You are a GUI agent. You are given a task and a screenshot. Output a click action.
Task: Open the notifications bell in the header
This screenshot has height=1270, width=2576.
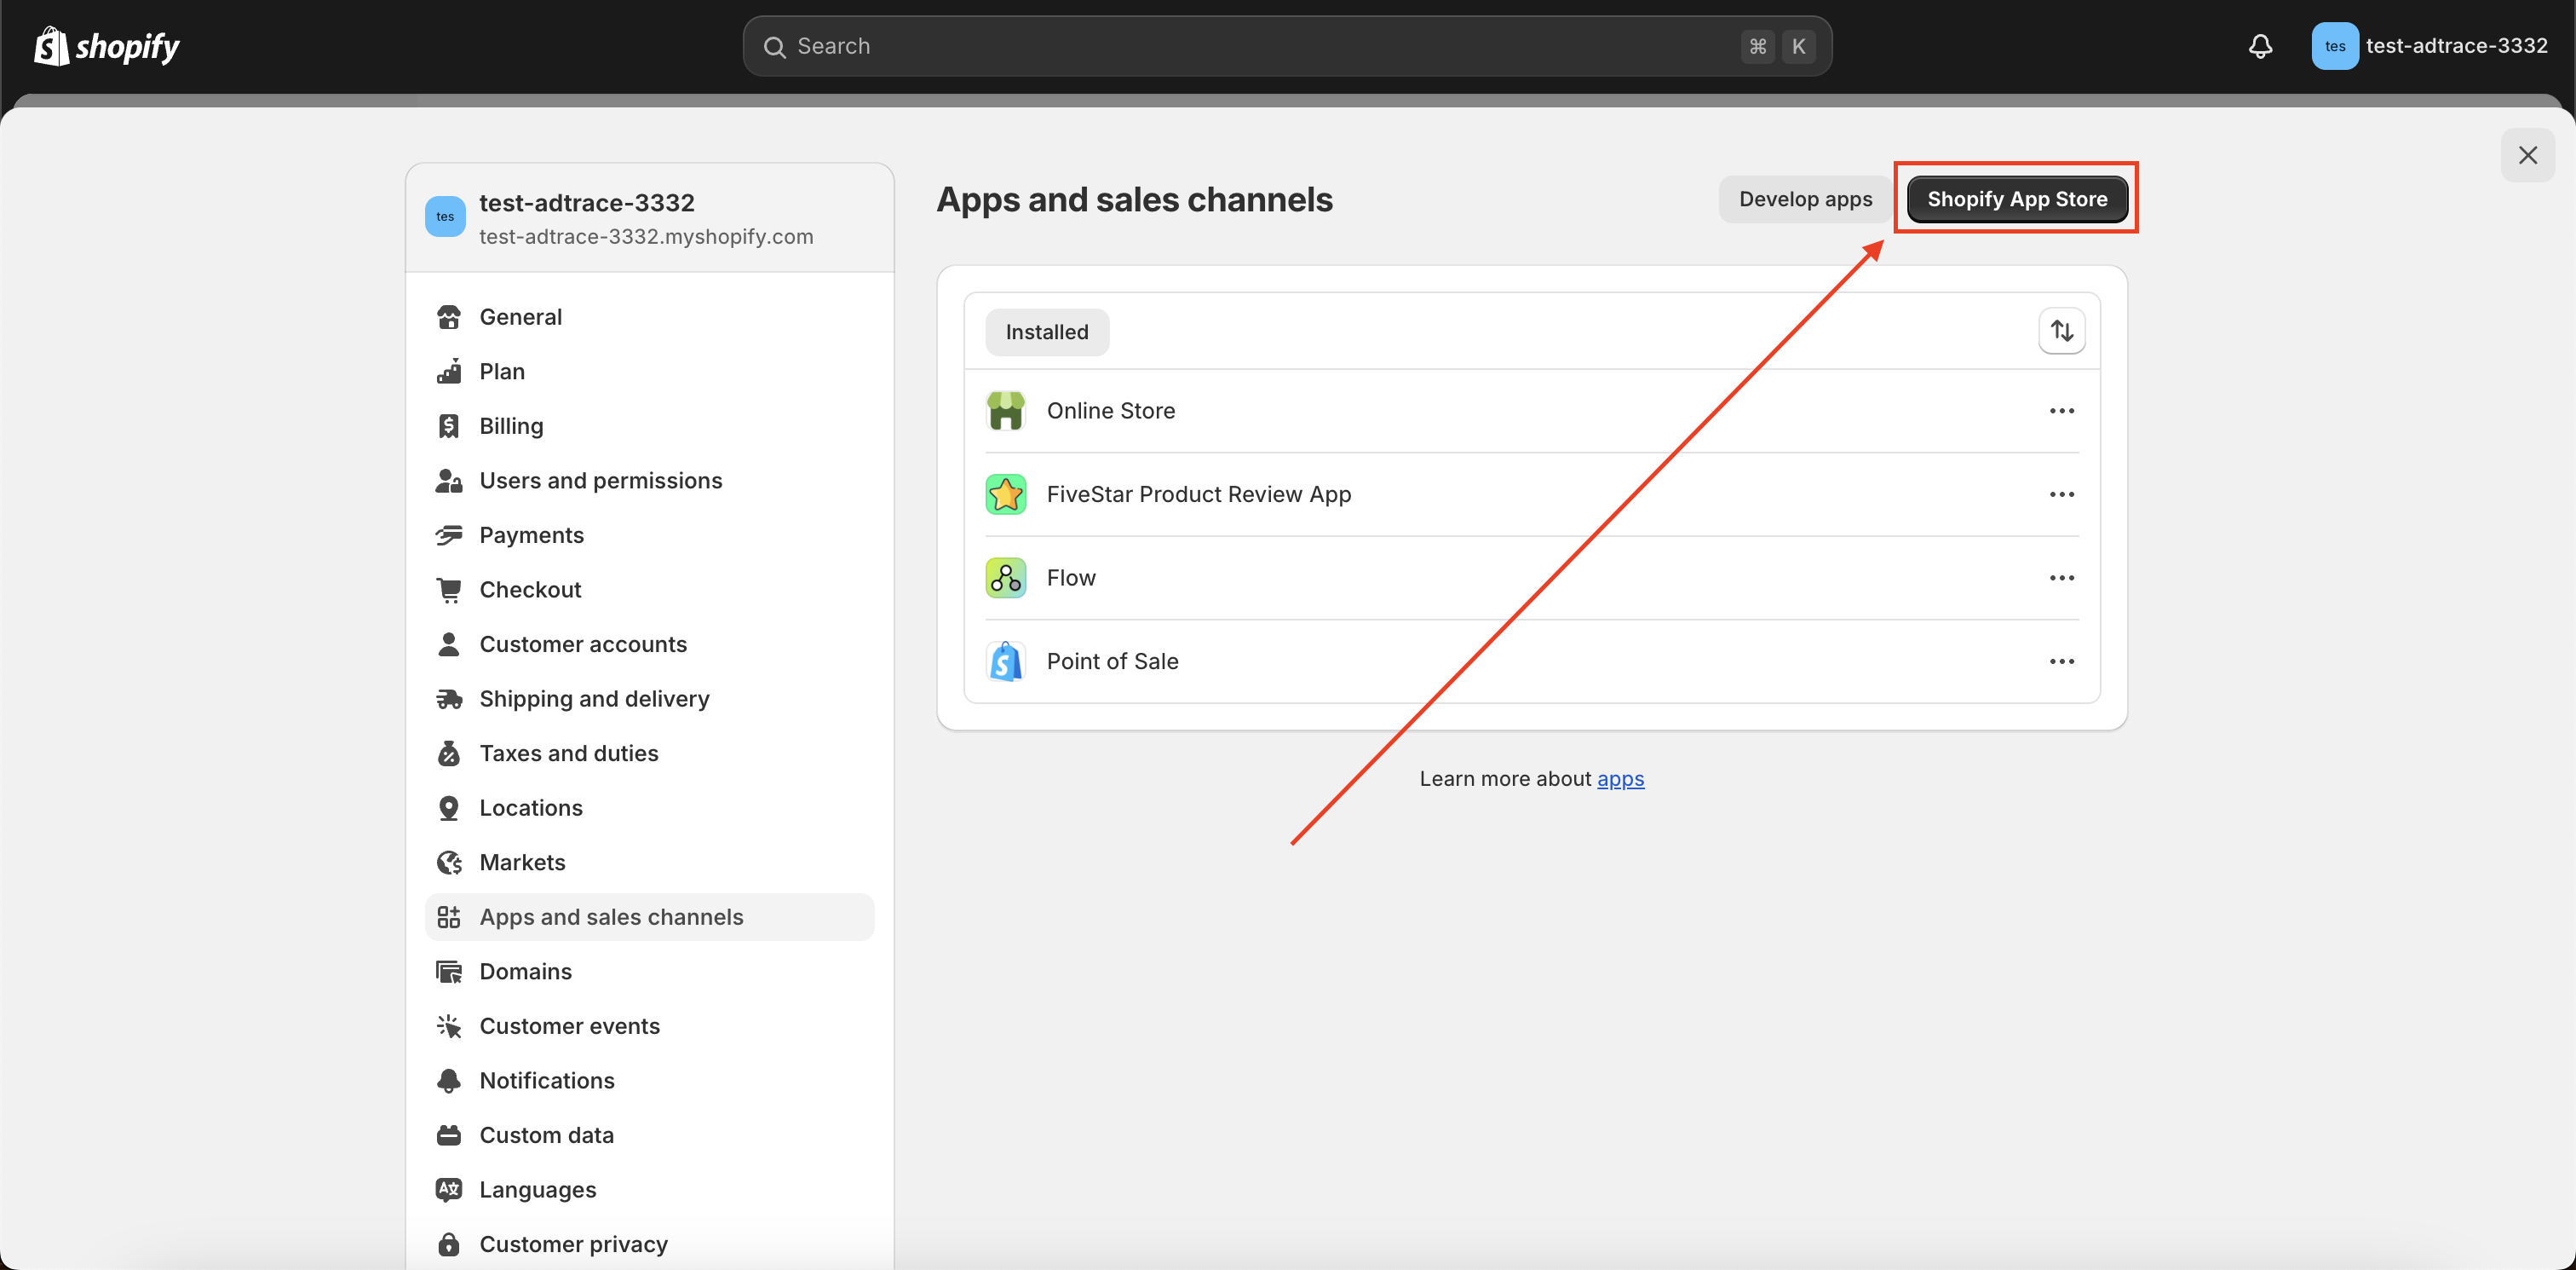[2260, 46]
